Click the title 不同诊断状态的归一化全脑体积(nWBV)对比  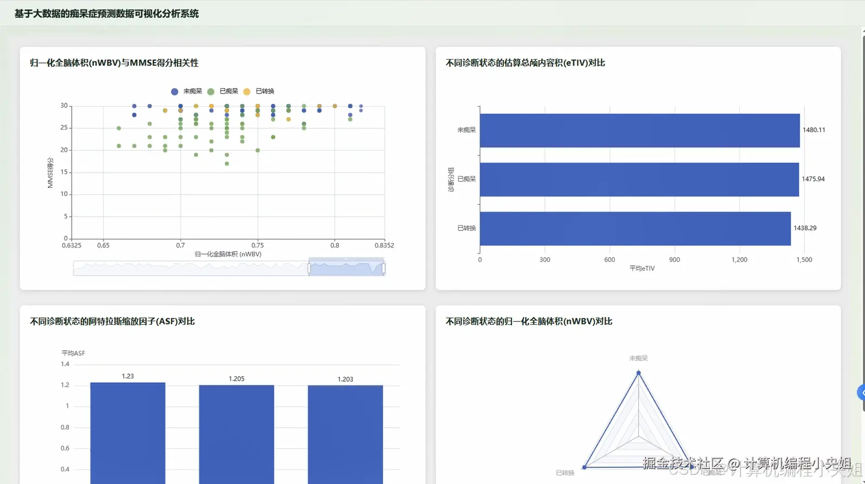click(x=529, y=321)
